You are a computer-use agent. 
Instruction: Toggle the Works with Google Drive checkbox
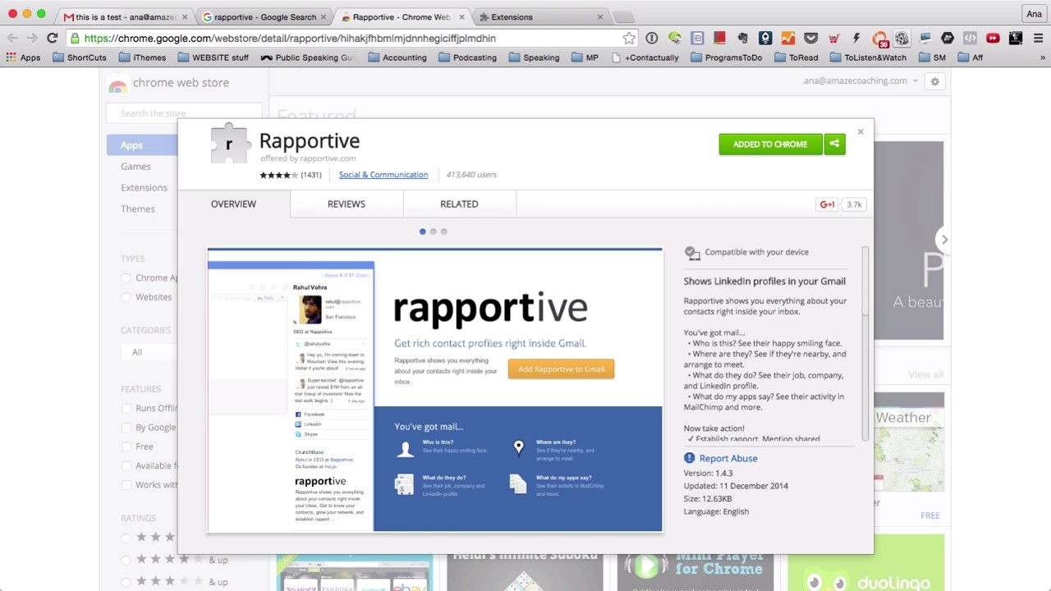pyautogui.click(x=126, y=484)
